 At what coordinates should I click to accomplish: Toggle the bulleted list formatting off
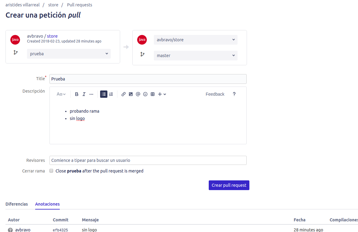pos(104,94)
